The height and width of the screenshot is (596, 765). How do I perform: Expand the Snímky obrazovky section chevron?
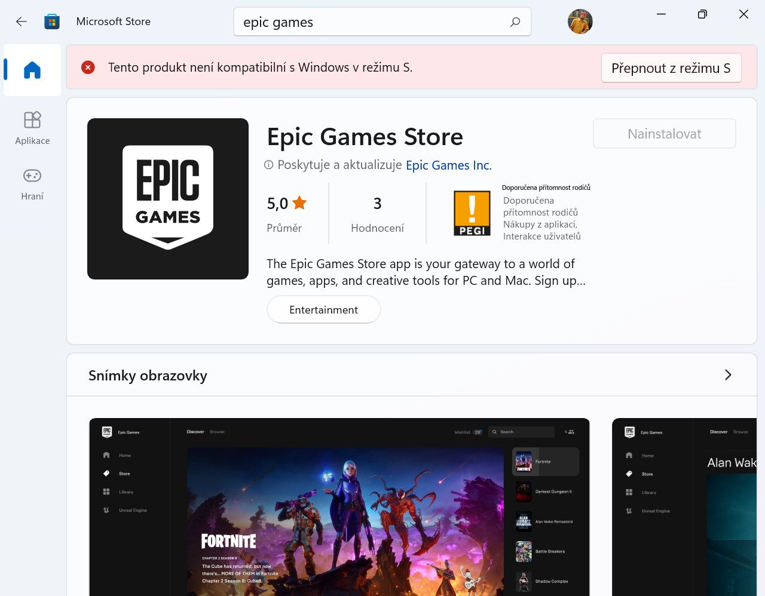coord(728,375)
